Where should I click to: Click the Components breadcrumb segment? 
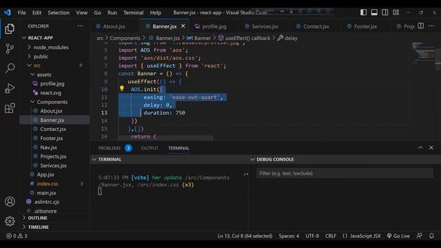pyautogui.click(x=125, y=38)
